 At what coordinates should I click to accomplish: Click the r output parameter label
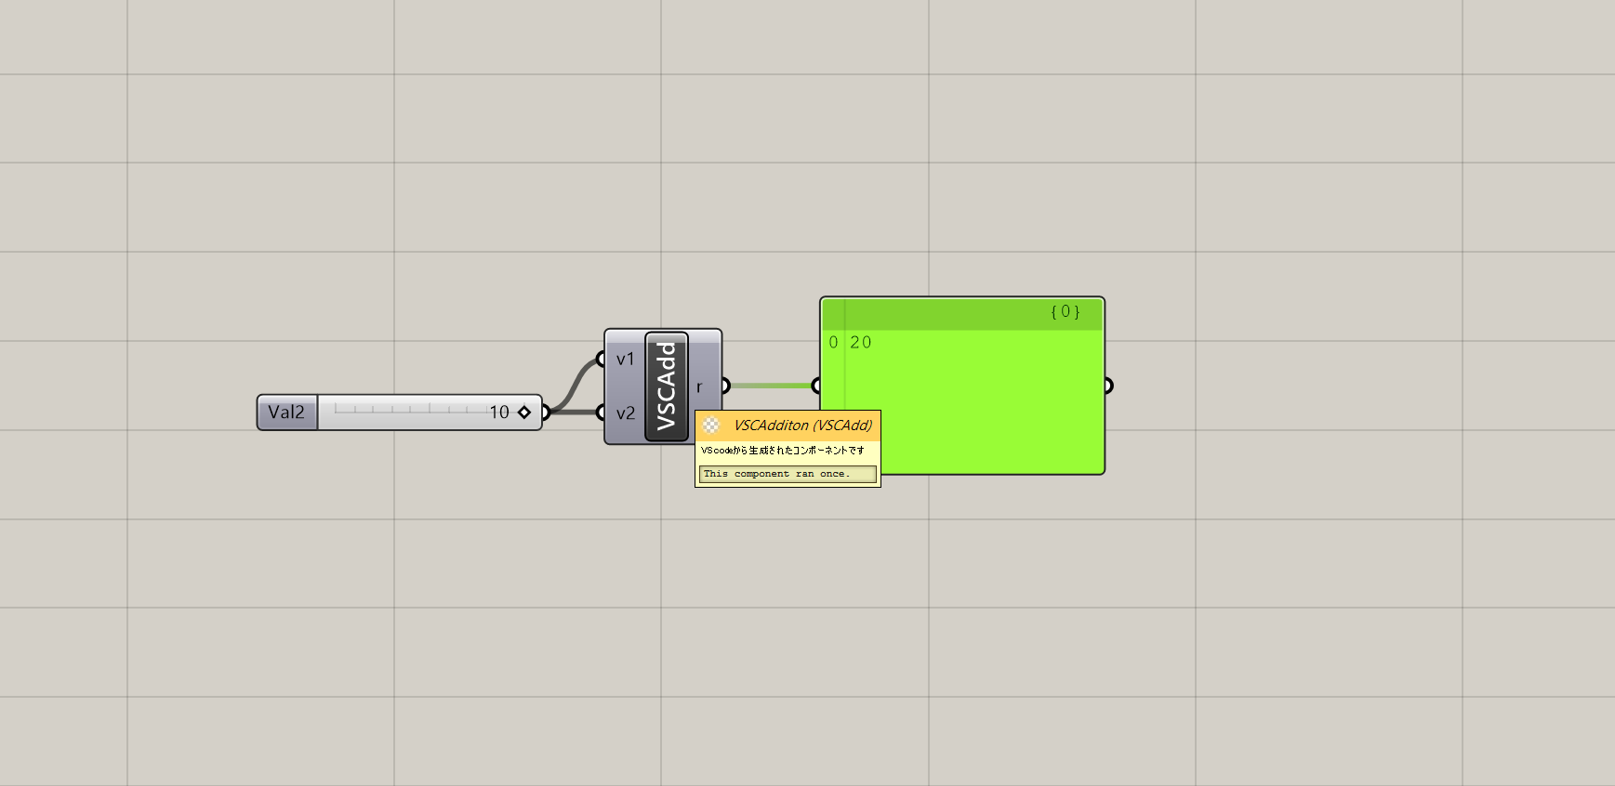[699, 386]
